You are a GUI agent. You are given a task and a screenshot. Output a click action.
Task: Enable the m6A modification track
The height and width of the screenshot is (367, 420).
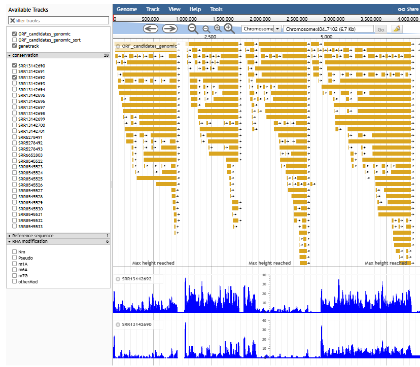[x=15, y=270]
